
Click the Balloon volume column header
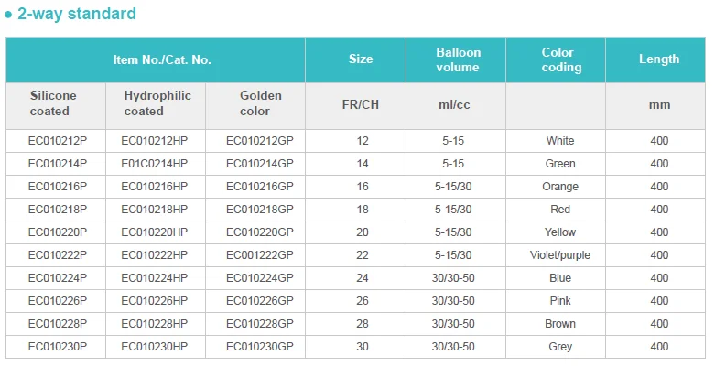458,59
